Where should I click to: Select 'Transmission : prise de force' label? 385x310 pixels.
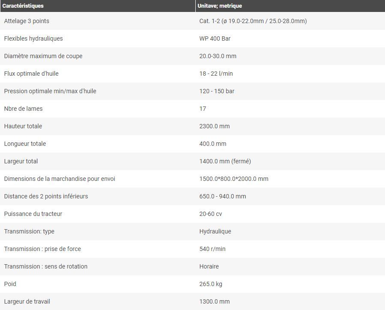42,249
